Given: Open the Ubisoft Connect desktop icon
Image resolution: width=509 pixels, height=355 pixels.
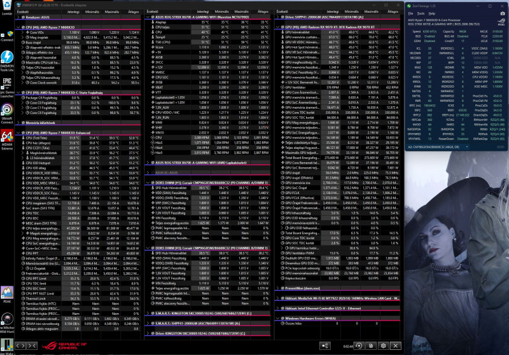Looking at the screenshot, I should 7,114.
